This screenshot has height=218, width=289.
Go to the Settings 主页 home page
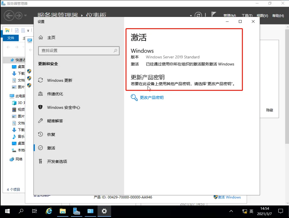point(51,37)
